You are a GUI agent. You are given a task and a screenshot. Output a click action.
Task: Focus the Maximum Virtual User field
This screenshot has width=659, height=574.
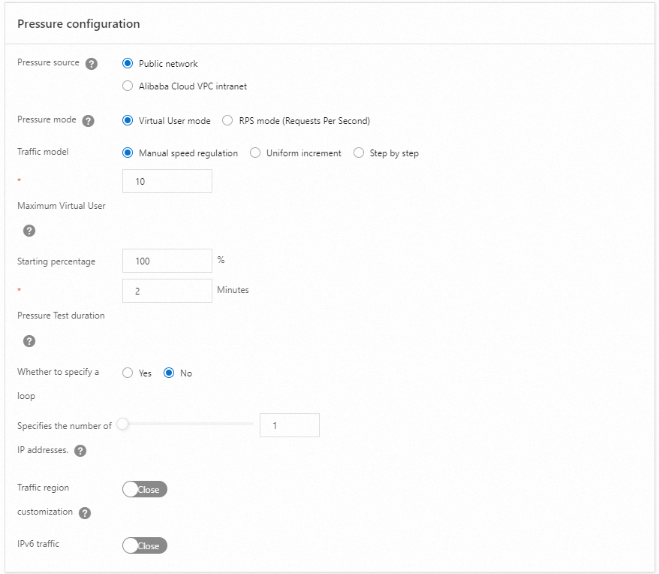[167, 181]
